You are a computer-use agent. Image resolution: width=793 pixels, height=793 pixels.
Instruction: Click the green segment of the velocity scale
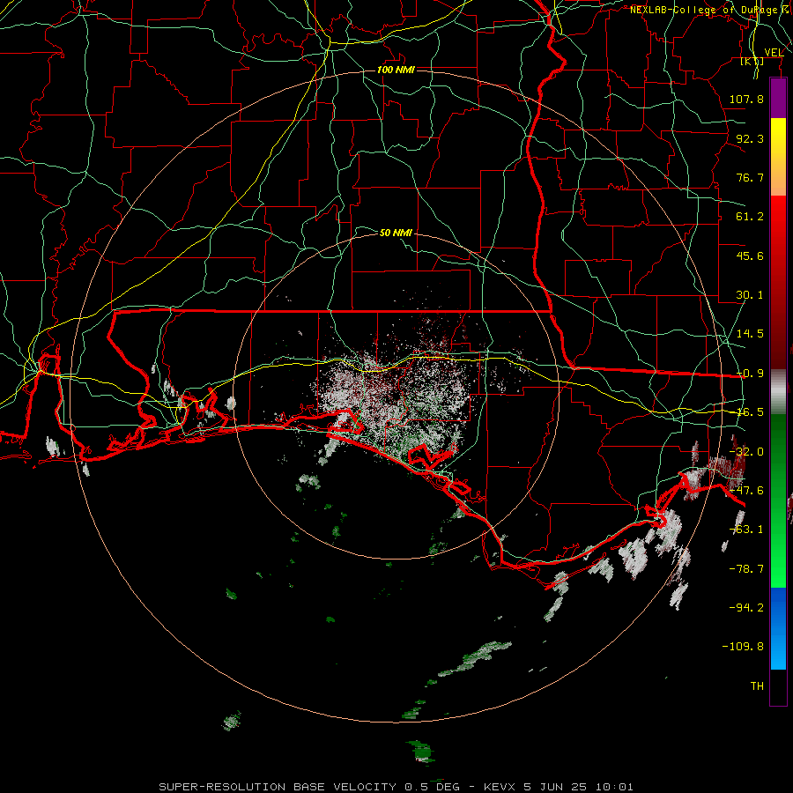coord(778,500)
